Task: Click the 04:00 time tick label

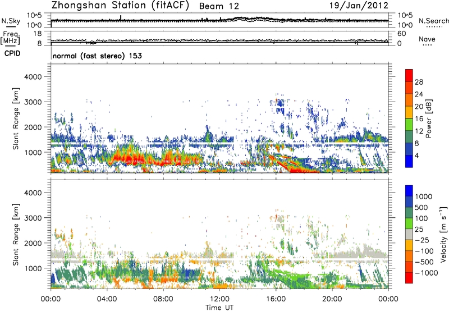Action: tap(107, 299)
